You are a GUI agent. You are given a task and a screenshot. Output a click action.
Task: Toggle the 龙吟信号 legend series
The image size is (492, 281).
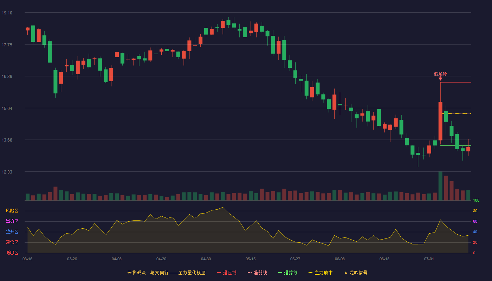[356, 273]
